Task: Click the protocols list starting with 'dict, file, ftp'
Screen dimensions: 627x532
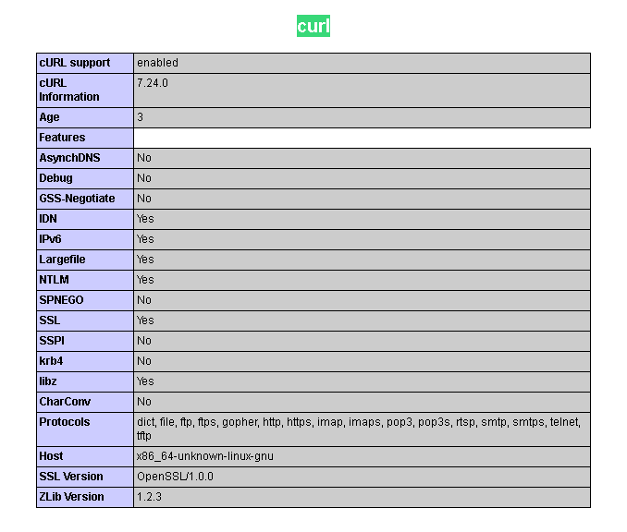Action: 359,429
